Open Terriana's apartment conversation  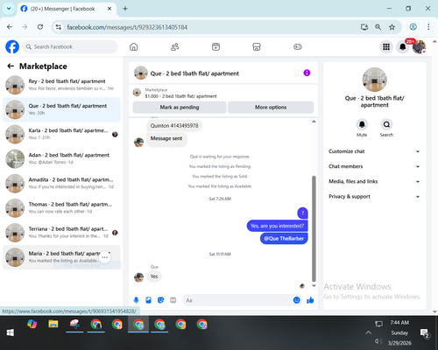pos(61,233)
